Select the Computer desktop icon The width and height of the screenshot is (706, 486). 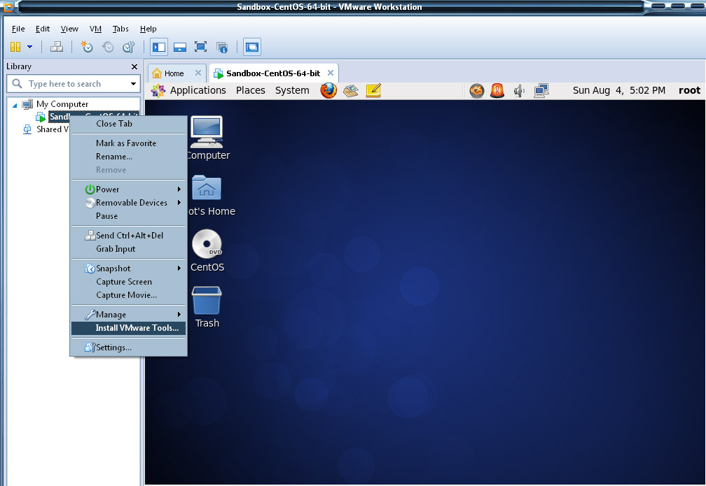(207, 138)
